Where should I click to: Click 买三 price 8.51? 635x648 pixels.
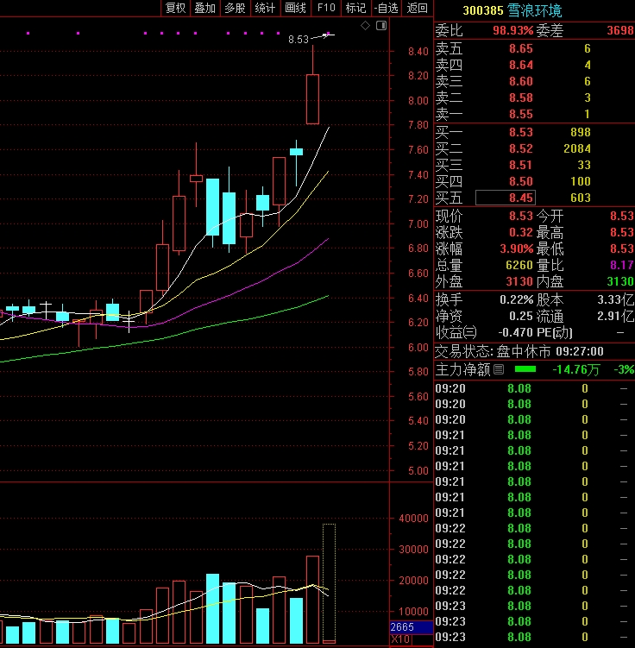[520, 165]
